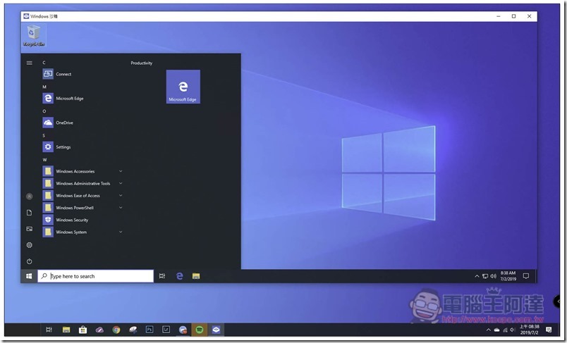Click the letter S section header
The image size is (567, 343).
pos(44,135)
